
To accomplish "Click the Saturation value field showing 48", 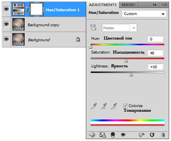I will point(155,53).
